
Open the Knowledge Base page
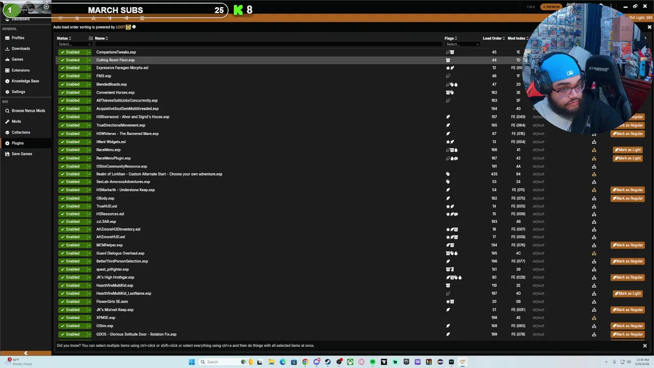[x=26, y=81]
